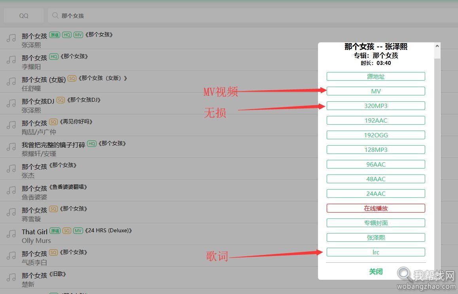Click the 张泽熙 artist button in the popup
The width and height of the screenshot is (458, 294).
pos(376,237)
